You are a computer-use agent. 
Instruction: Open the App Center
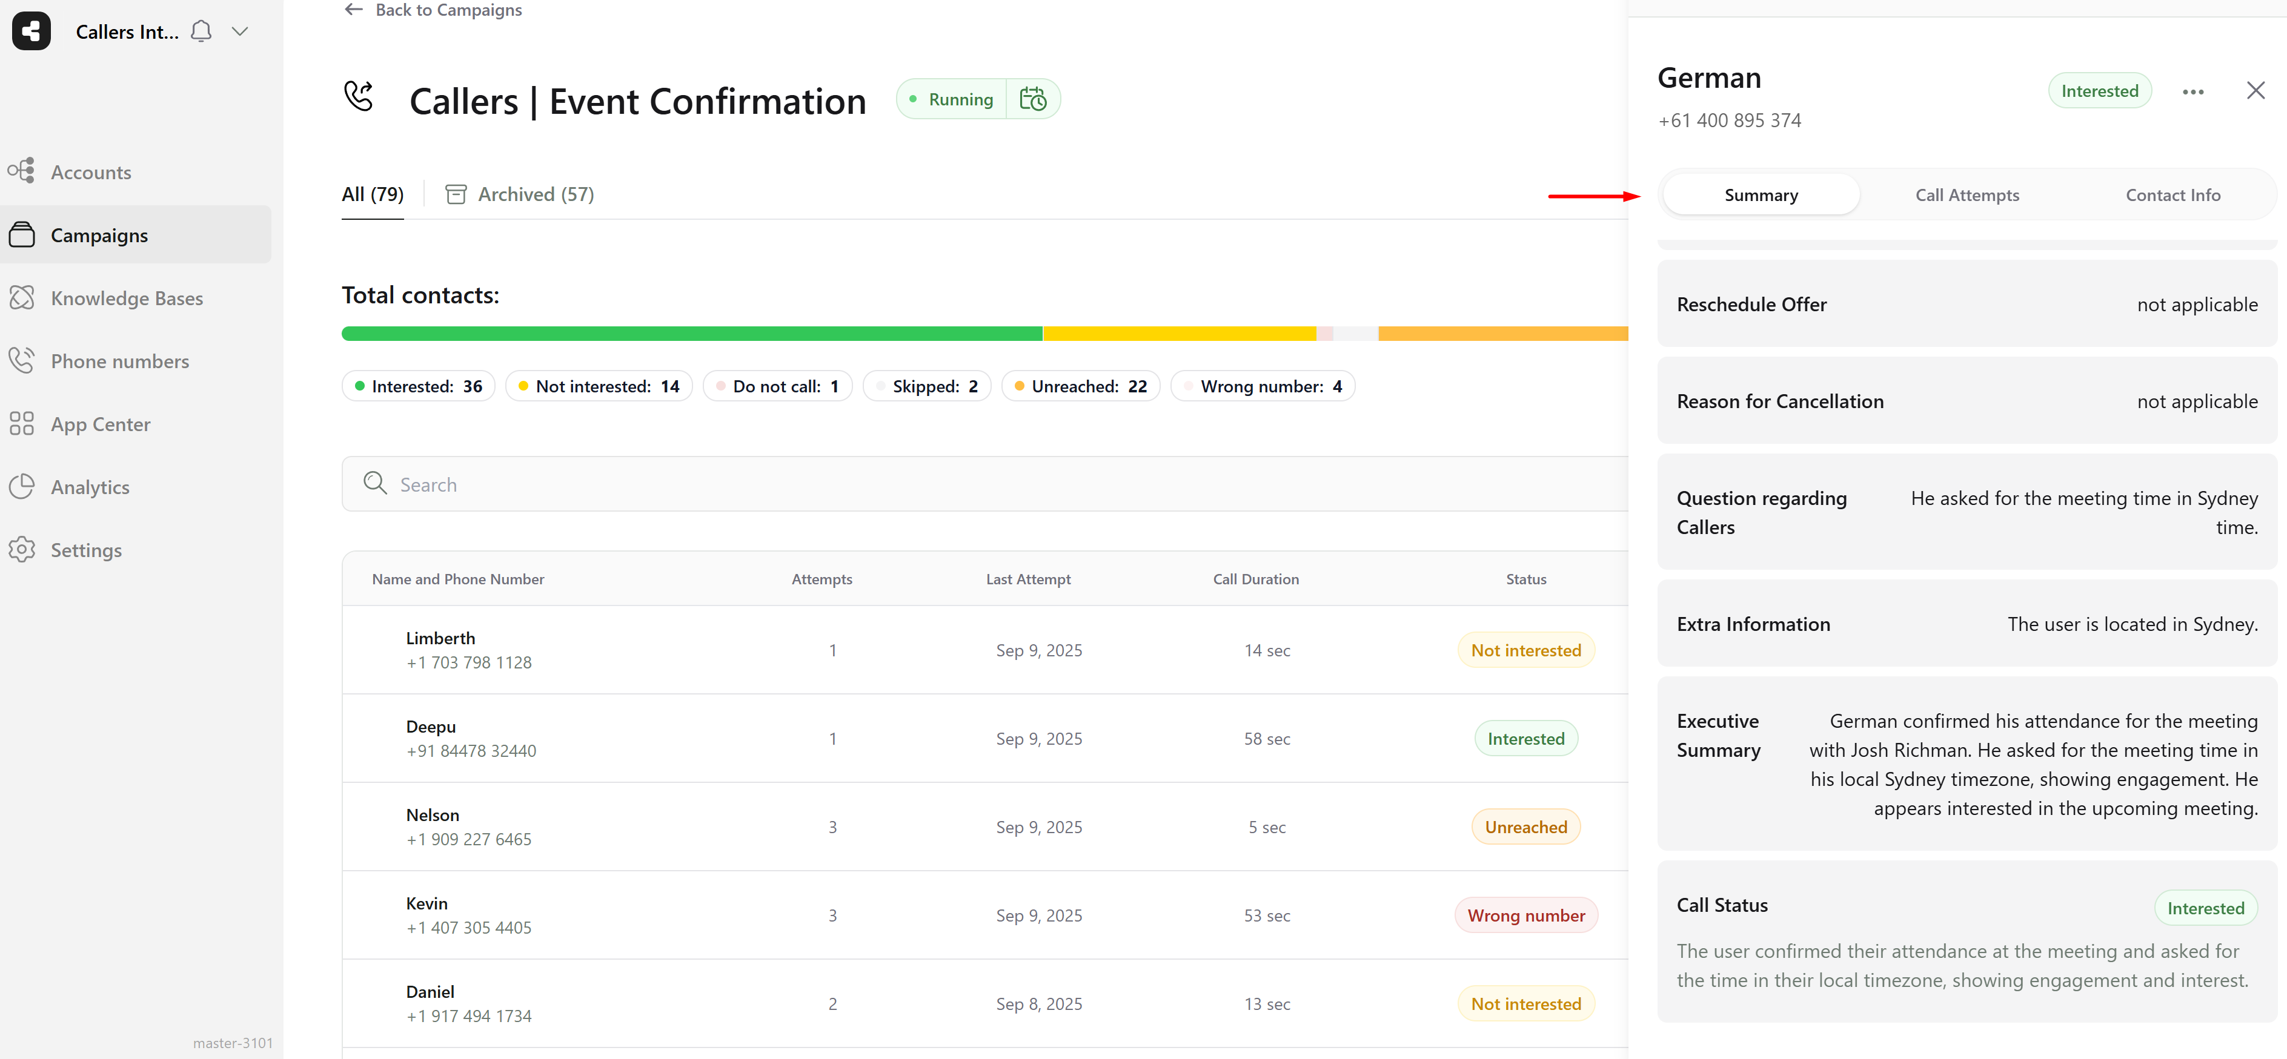[x=101, y=424]
